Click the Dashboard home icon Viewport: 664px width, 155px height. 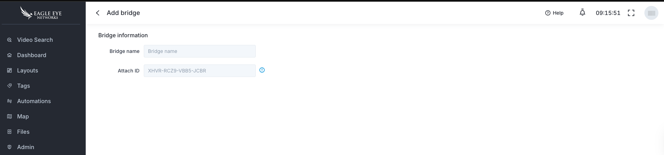pos(9,55)
